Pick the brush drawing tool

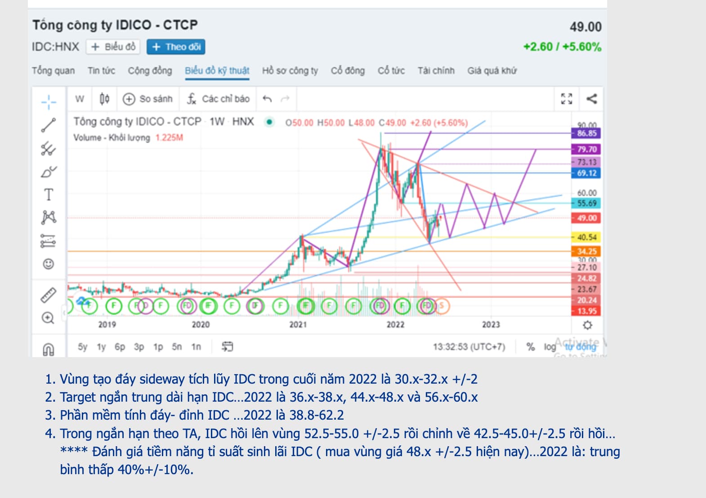[49, 172]
